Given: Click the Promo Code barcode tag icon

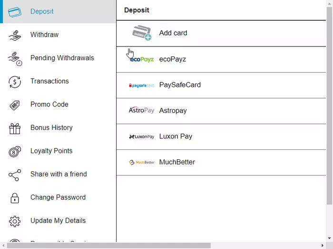Looking at the screenshot, I should pyautogui.click(x=15, y=105).
